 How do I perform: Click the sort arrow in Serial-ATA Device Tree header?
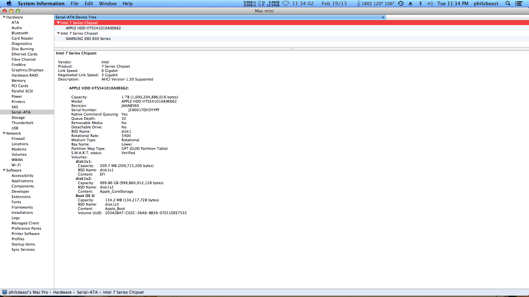tap(383, 17)
